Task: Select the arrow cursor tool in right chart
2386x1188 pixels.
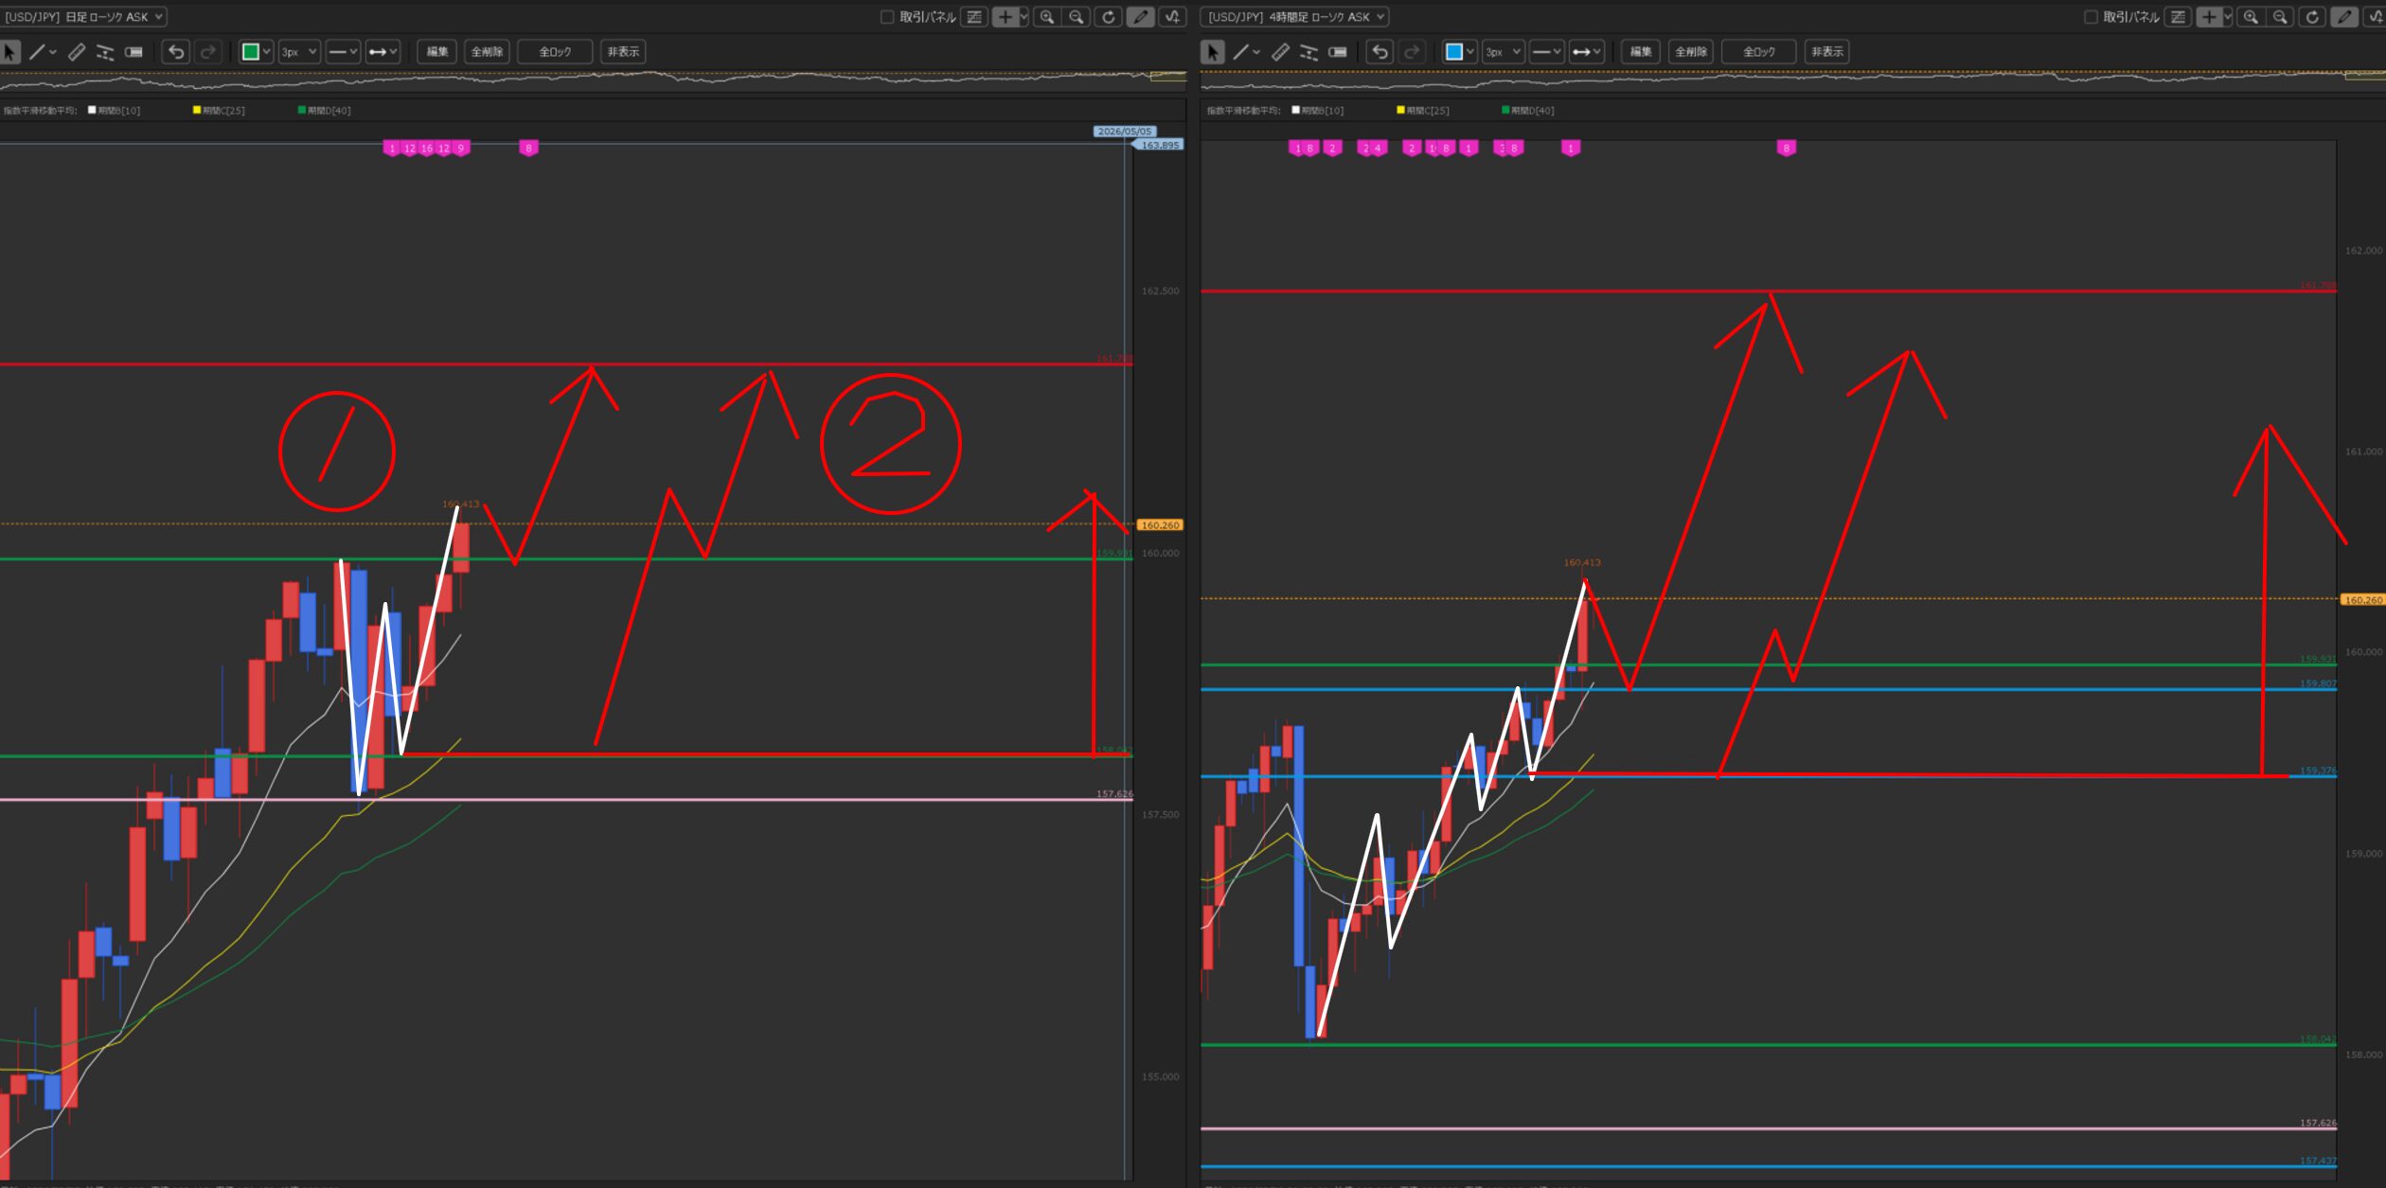Action: [1212, 52]
